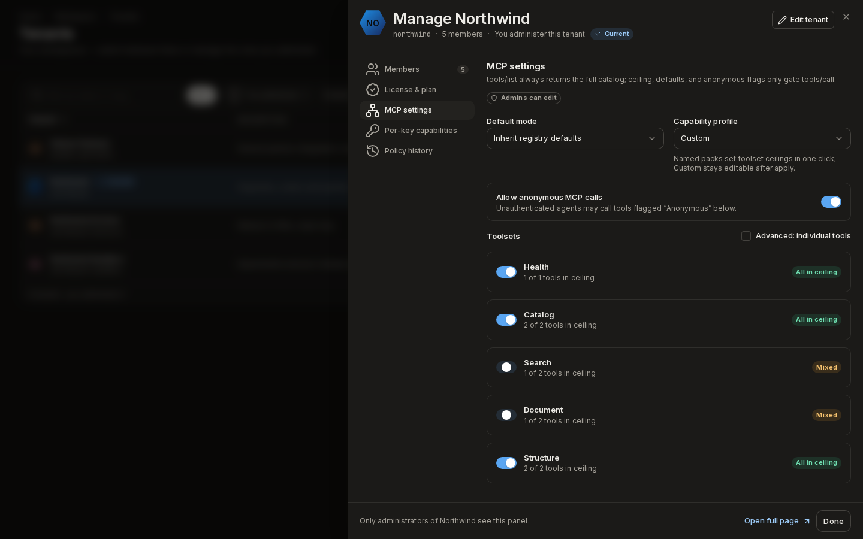Click the checkmark in the Current badge
863x539 pixels.
pos(598,34)
